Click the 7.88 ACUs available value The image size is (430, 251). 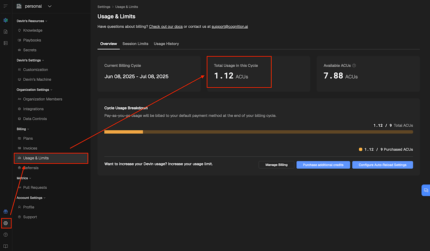(340, 76)
